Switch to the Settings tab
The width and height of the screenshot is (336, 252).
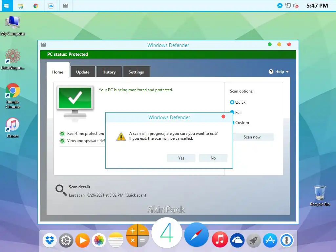(136, 72)
